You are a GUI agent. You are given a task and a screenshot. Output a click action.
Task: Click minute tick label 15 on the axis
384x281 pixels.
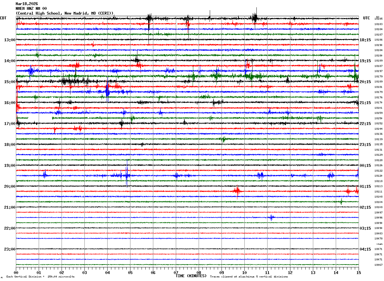[358, 272]
